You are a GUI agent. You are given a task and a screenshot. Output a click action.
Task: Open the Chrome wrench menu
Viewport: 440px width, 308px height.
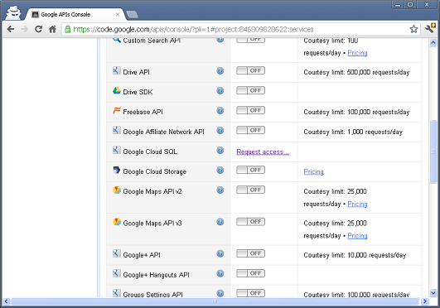coord(430,28)
